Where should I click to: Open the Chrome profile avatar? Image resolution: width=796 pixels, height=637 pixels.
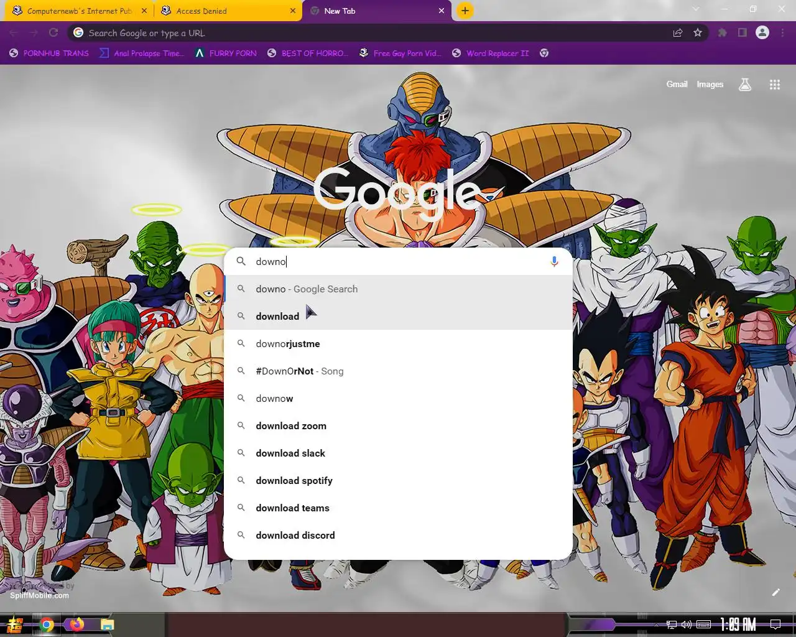tap(762, 33)
